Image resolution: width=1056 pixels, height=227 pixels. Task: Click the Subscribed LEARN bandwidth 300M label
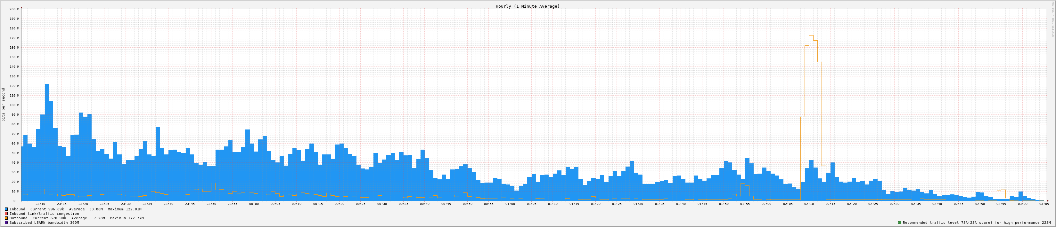point(44,223)
